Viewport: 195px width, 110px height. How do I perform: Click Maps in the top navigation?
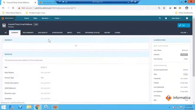(35, 18)
